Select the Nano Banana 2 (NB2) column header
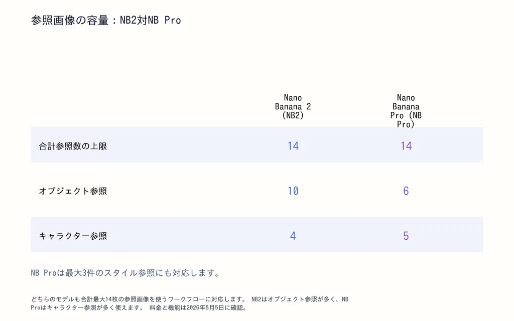The height and width of the screenshot is (321, 514). click(293, 106)
